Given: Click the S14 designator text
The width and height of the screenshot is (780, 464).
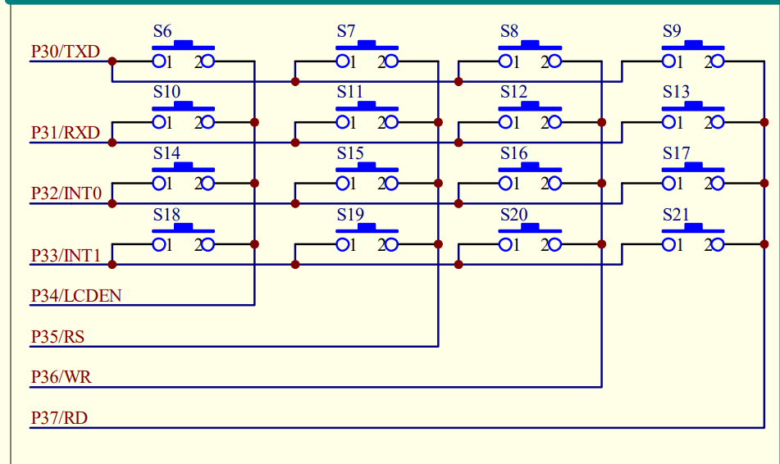Looking at the screenshot, I should (x=166, y=152).
